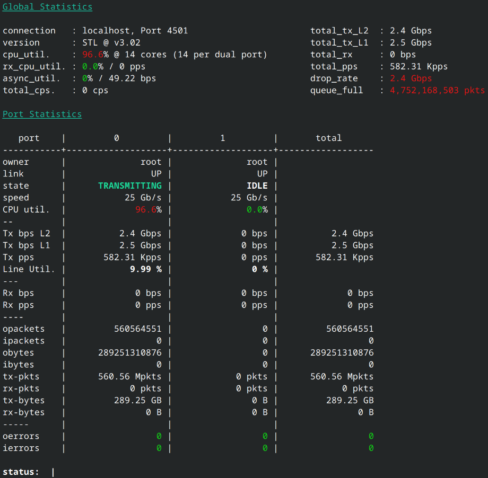Click port 0 obytes value 289251310876
The image size is (488, 478).
click(130, 352)
